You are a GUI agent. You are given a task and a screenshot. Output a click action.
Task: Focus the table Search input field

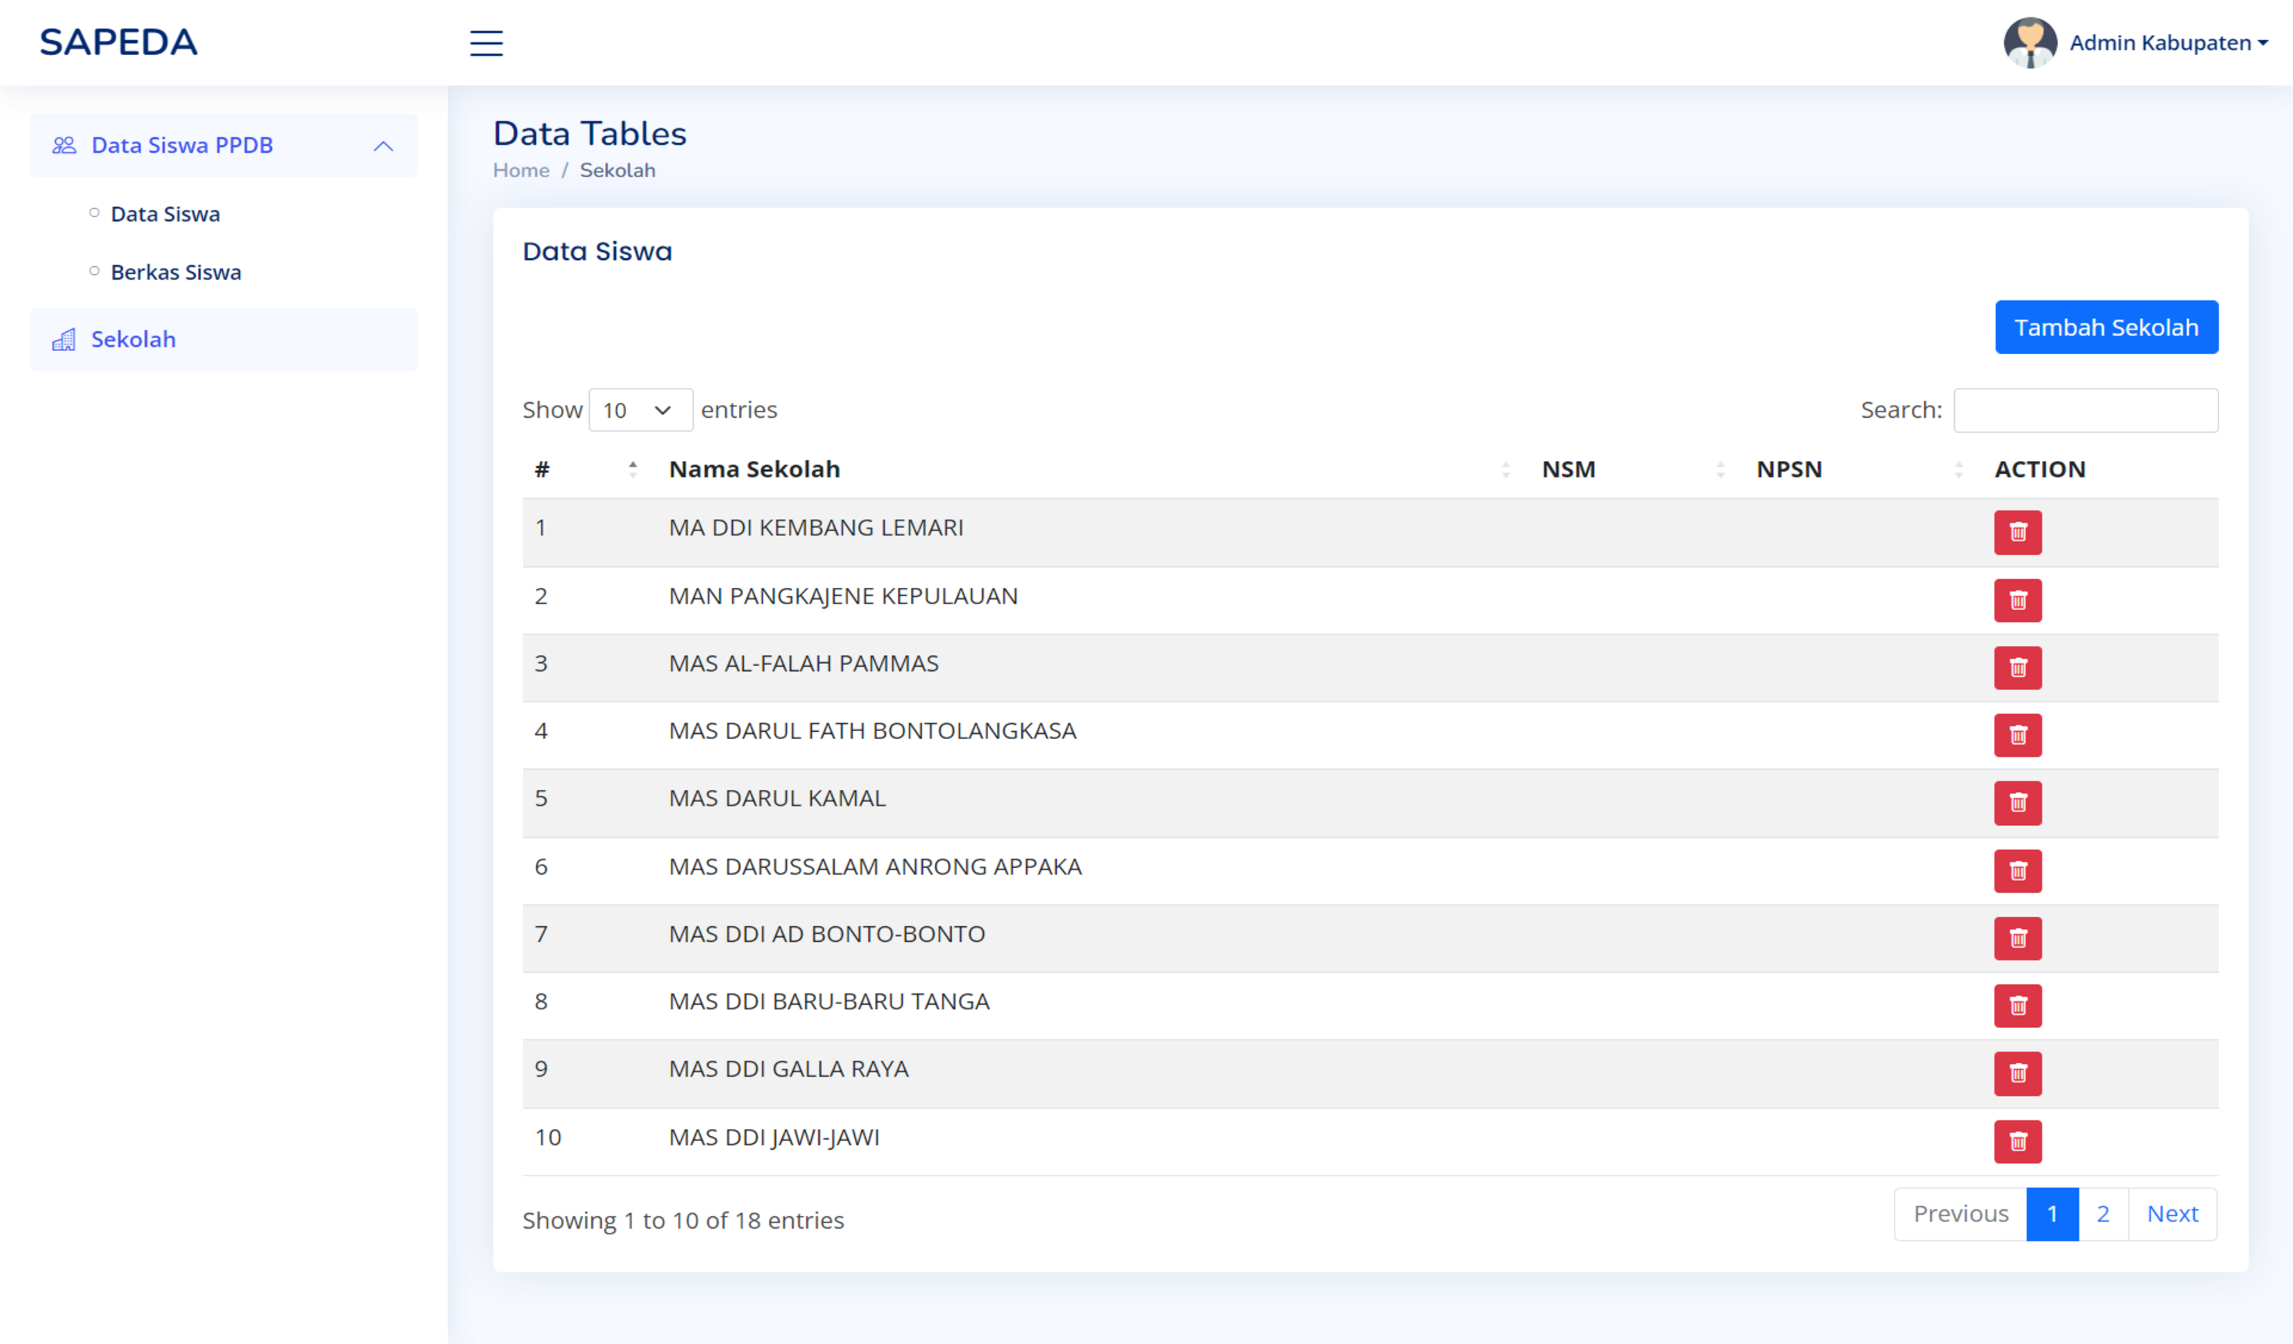pos(2084,411)
